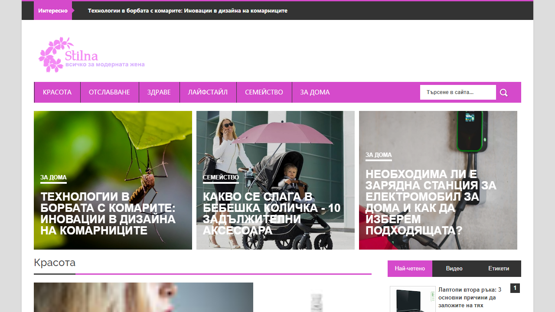
Task: Select Лайфстайл in the navigation bar
Action: point(208,92)
